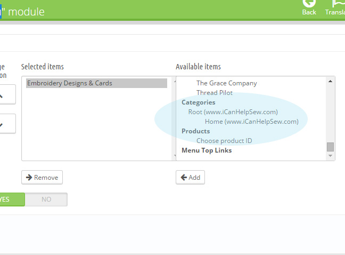
Task: Click Available items scrollbar up arrow
Action: coord(330,81)
